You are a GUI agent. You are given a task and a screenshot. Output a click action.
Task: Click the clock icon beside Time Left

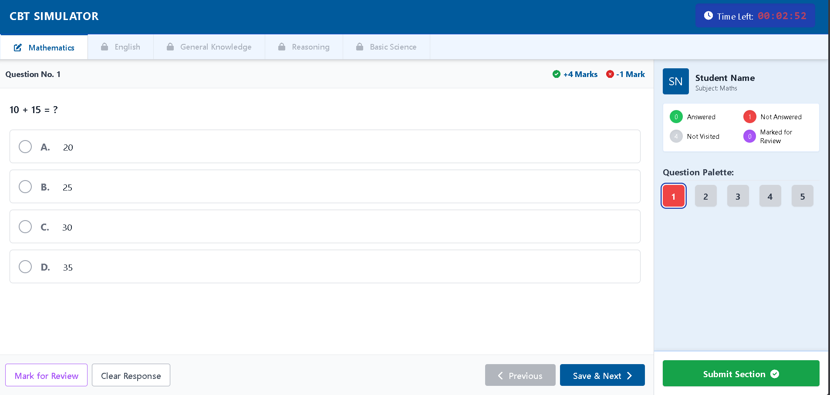709,16
